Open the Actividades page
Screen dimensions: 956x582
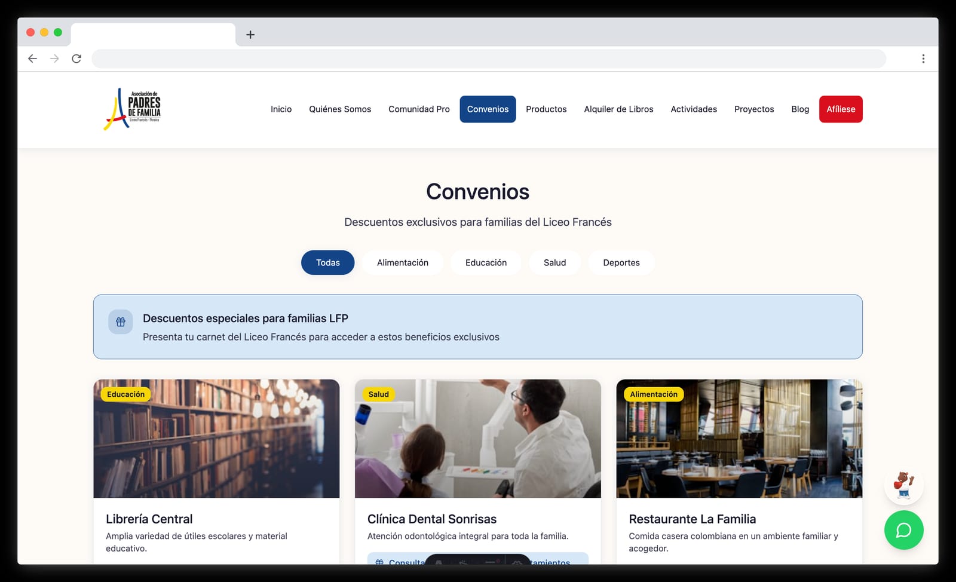tap(694, 109)
